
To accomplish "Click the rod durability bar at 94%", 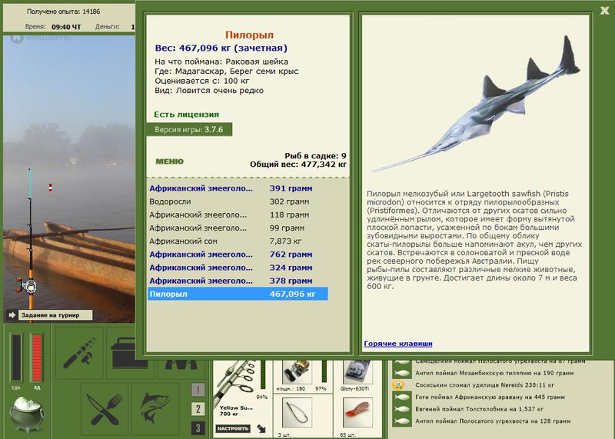I will click(263, 374).
